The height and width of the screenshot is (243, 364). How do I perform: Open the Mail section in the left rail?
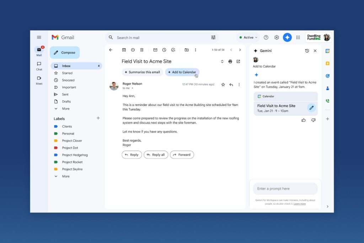tap(39, 52)
